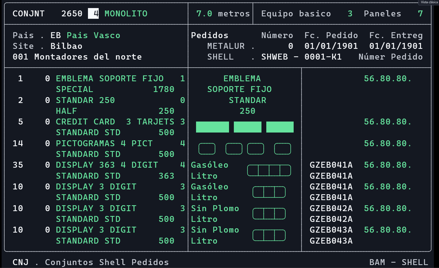Click the Fc. Pedido column header

[x=331, y=35]
